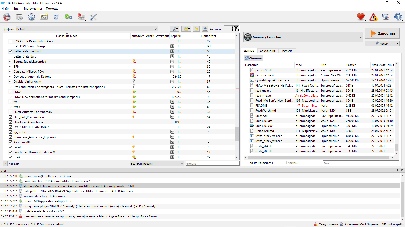The image size is (405, 227).
Task: Close the Лог panel
Action: click(x=402, y=170)
